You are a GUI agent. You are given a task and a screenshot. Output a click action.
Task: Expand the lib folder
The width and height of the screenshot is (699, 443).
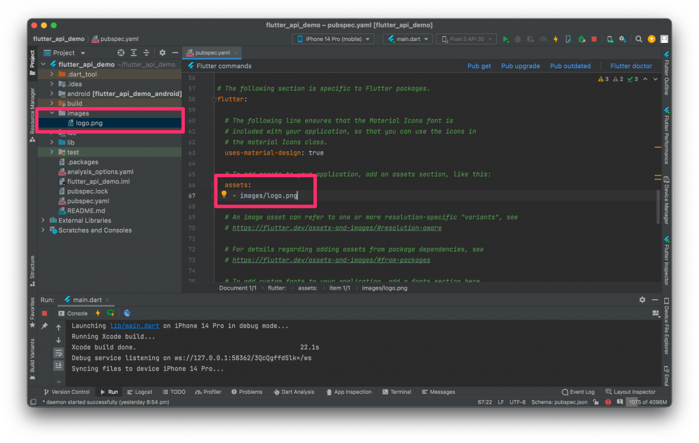(x=52, y=142)
